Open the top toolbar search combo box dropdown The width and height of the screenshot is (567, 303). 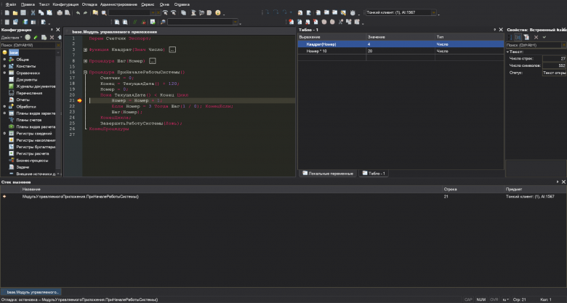[153, 12]
